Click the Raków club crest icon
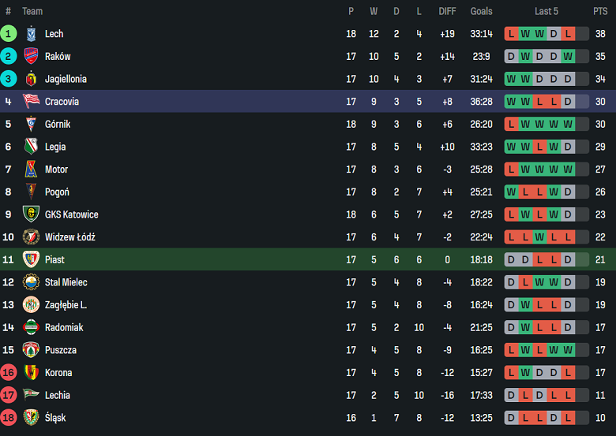The width and height of the screenshot is (616, 436). point(31,57)
